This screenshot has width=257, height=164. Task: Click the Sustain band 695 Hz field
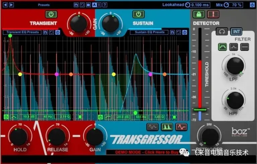[x=139, y=117]
